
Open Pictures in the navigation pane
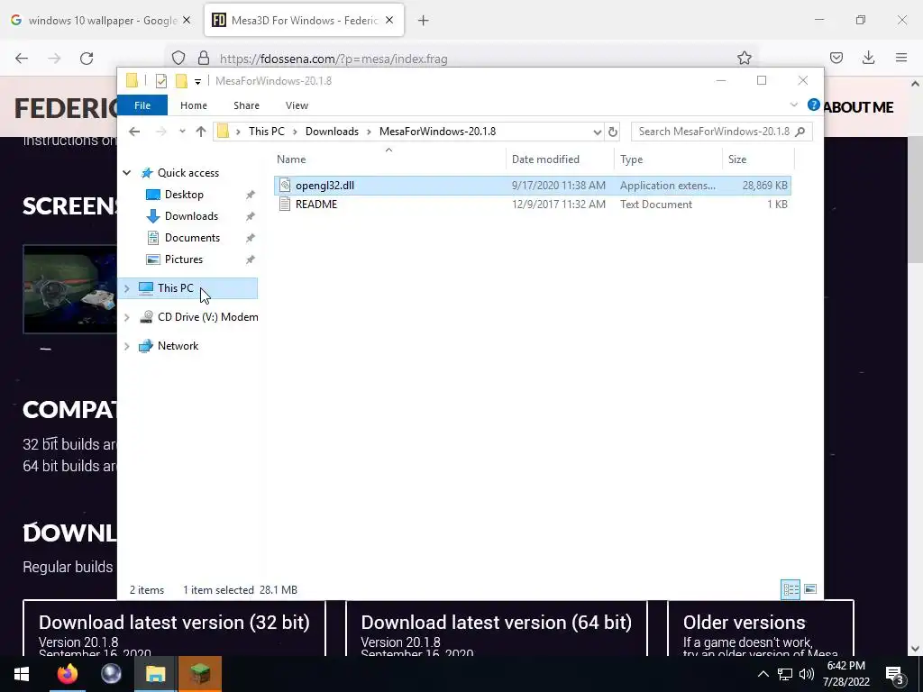pos(184,259)
